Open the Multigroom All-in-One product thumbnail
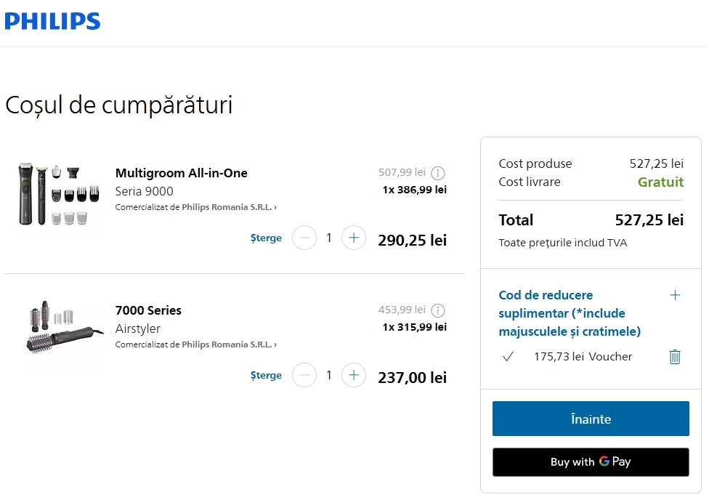The width and height of the screenshot is (709, 500). pyautogui.click(x=58, y=194)
